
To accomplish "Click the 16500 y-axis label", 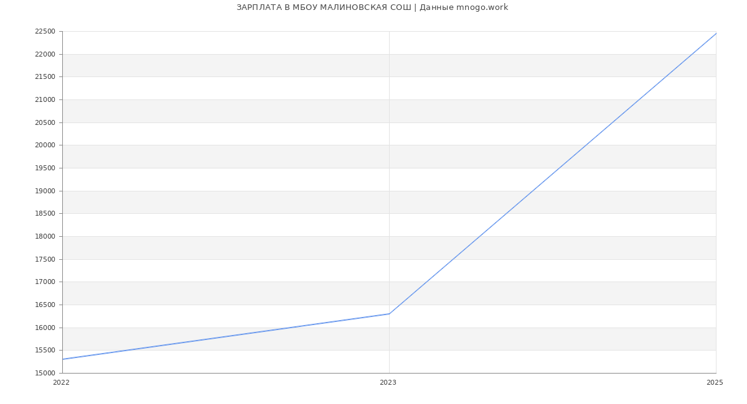I will 45,305.
